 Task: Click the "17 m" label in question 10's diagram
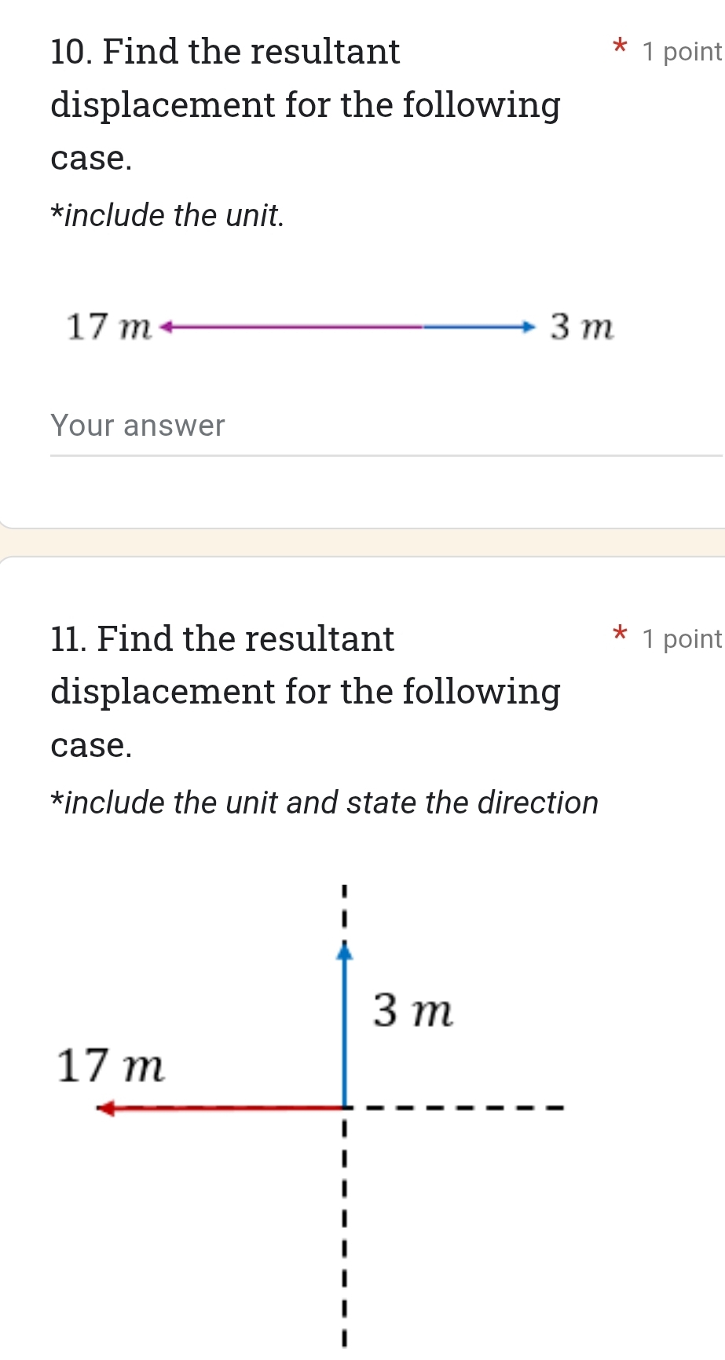[x=108, y=327]
